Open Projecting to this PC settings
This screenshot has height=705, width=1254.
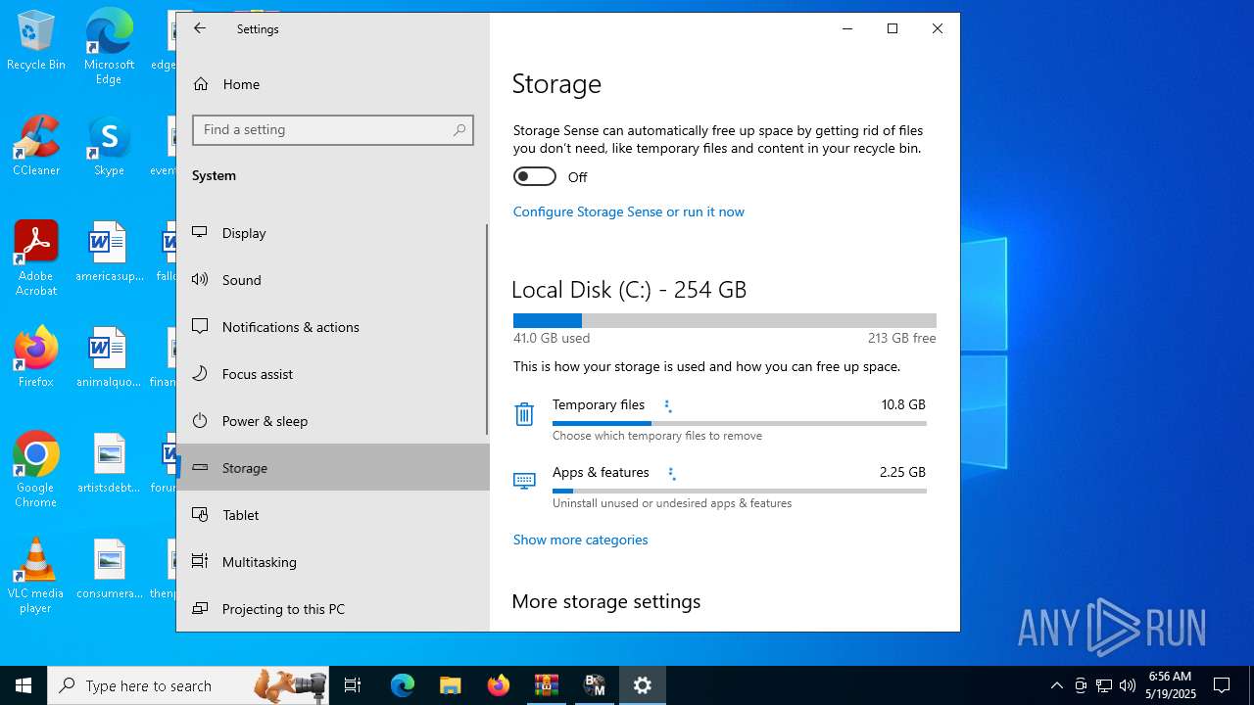point(333,609)
